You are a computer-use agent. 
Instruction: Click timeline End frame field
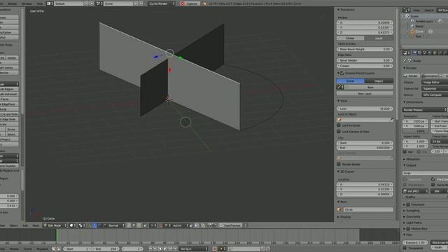coord(105,249)
